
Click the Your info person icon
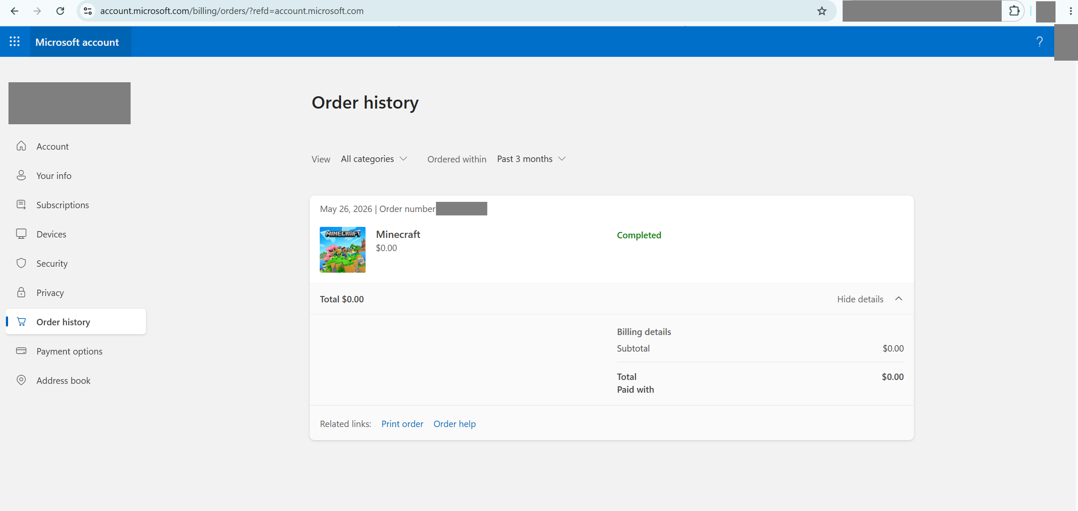[x=21, y=176]
